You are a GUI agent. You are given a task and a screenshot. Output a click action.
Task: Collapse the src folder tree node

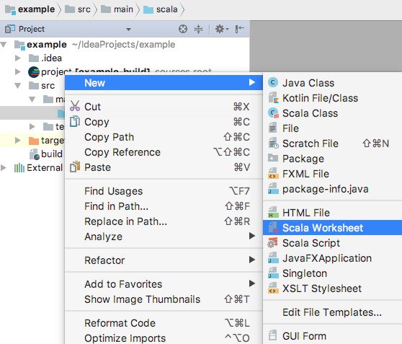(x=18, y=86)
